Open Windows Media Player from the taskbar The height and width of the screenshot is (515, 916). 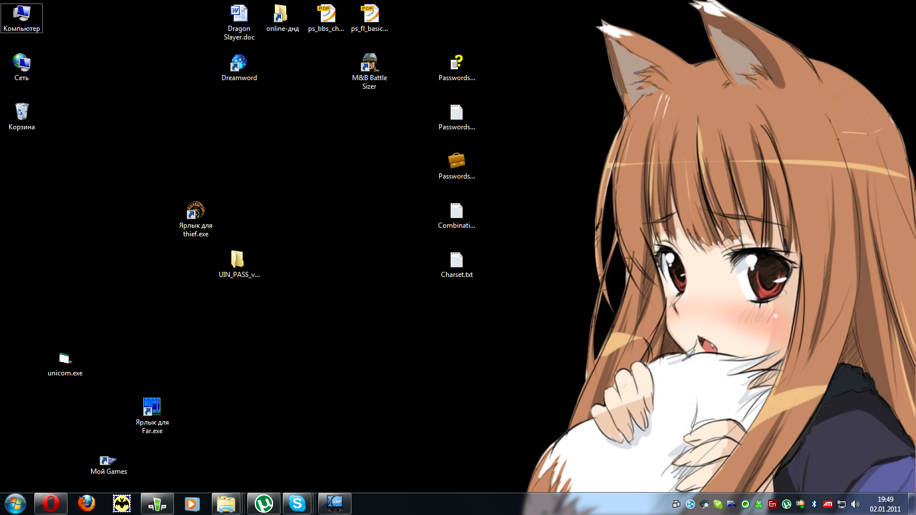click(x=192, y=504)
